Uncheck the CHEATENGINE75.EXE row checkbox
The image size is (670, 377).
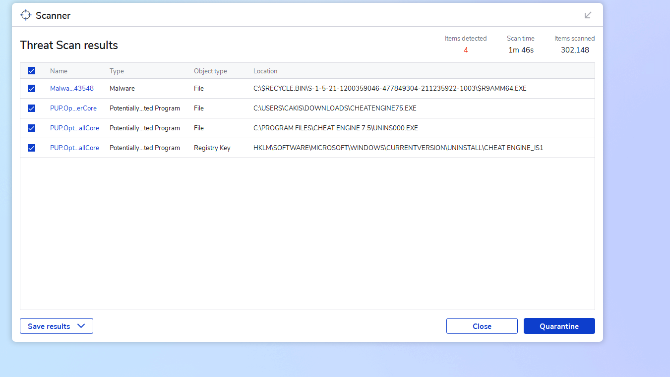[x=31, y=108]
